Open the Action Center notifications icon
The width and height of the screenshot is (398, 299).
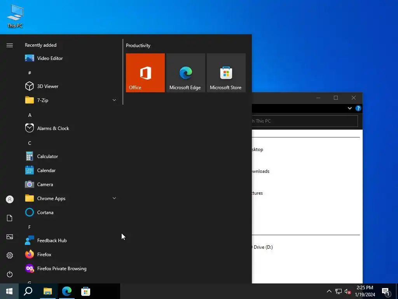[386, 291]
